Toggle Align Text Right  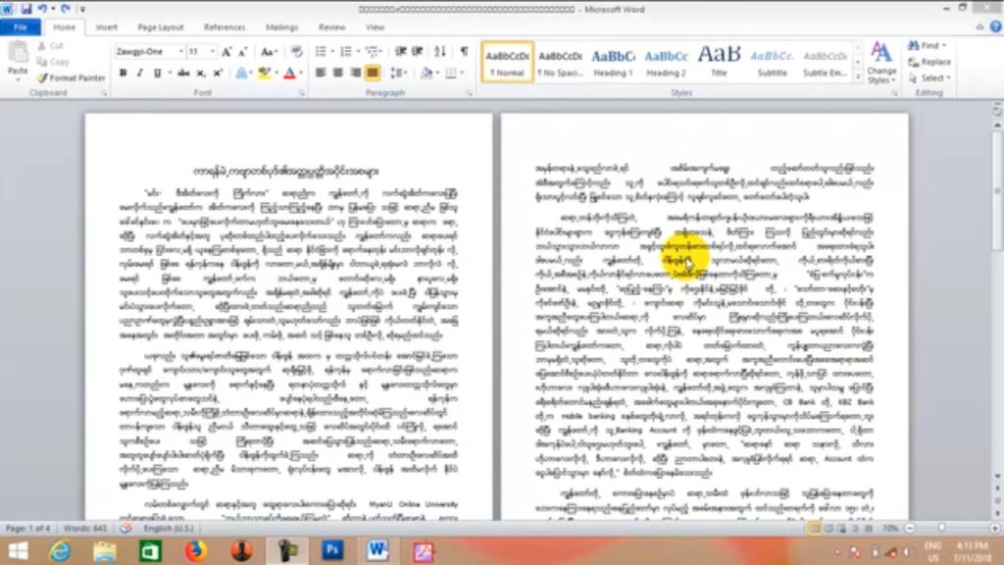[x=355, y=73]
